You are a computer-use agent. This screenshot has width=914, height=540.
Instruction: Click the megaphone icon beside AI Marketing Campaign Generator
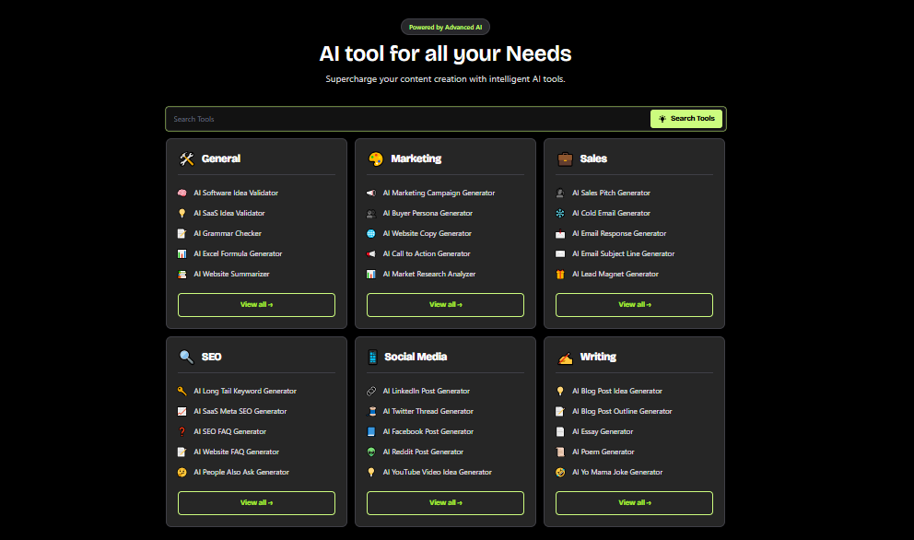pyautogui.click(x=370, y=193)
